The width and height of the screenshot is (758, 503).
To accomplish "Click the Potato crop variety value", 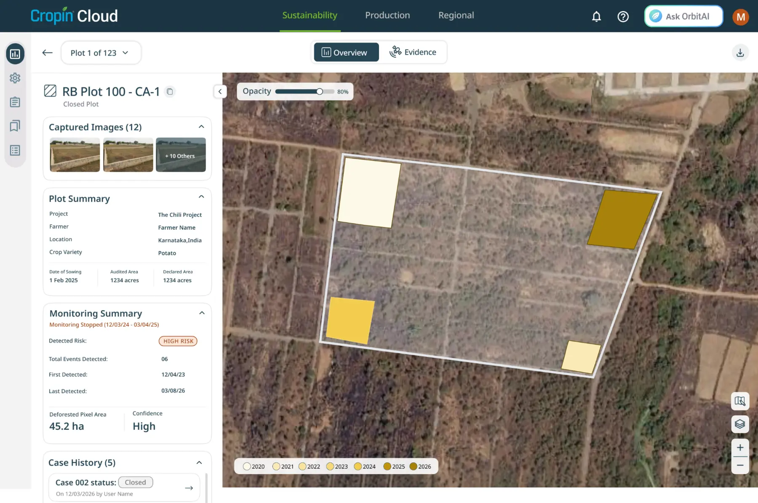I will click(x=167, y=253).
